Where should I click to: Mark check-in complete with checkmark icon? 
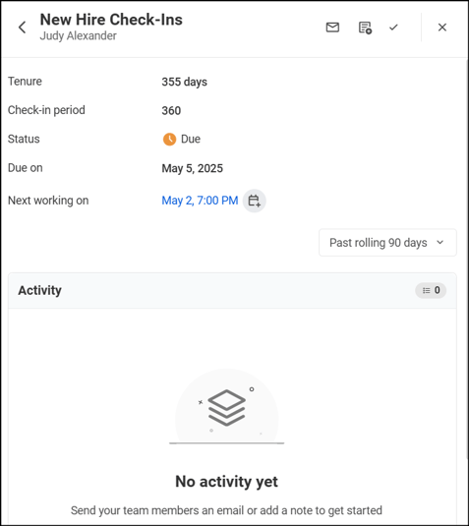point(393,28)
